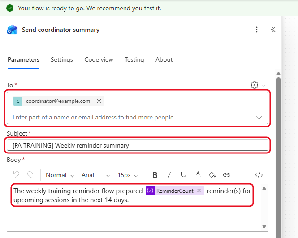This screenshot has width=298, height=238.
Task: Click the ReminderCount variable icon
Action: click(x=150, y=191)
